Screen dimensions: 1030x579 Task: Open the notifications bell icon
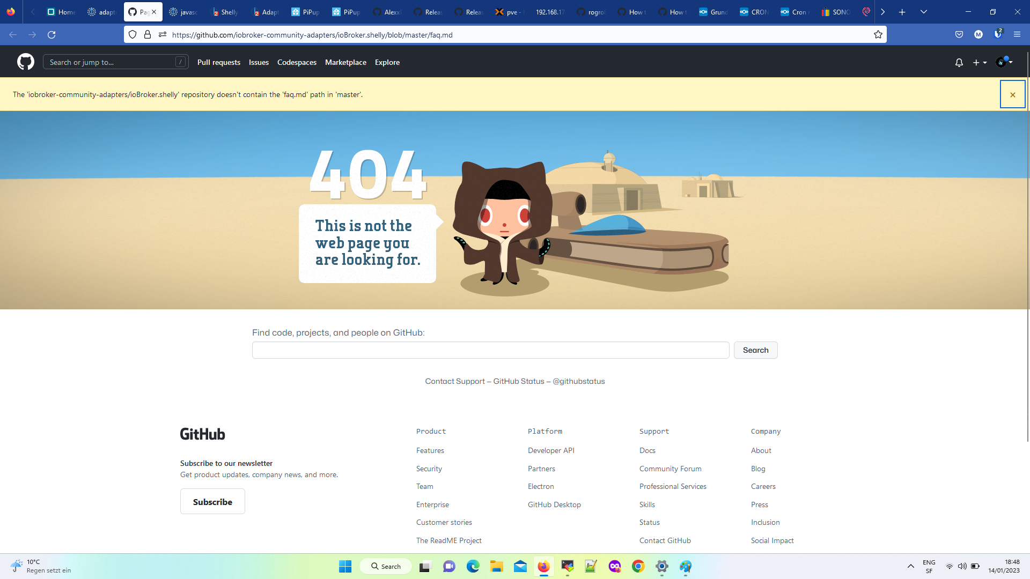click(x=959, y=63)
